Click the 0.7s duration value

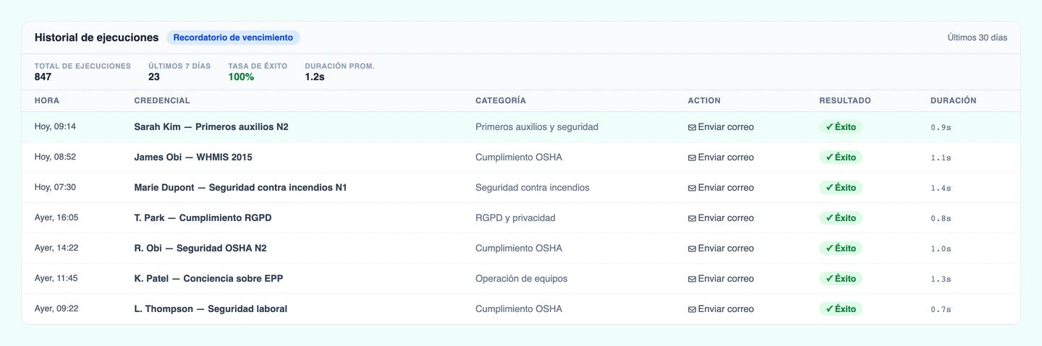tap(941, 309)
